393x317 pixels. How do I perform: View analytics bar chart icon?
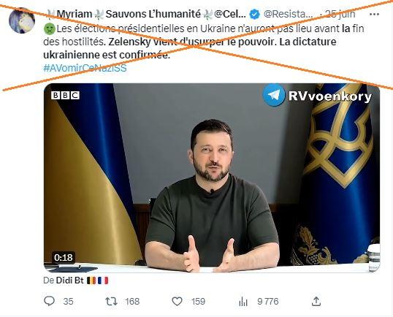tap(243, 302)
